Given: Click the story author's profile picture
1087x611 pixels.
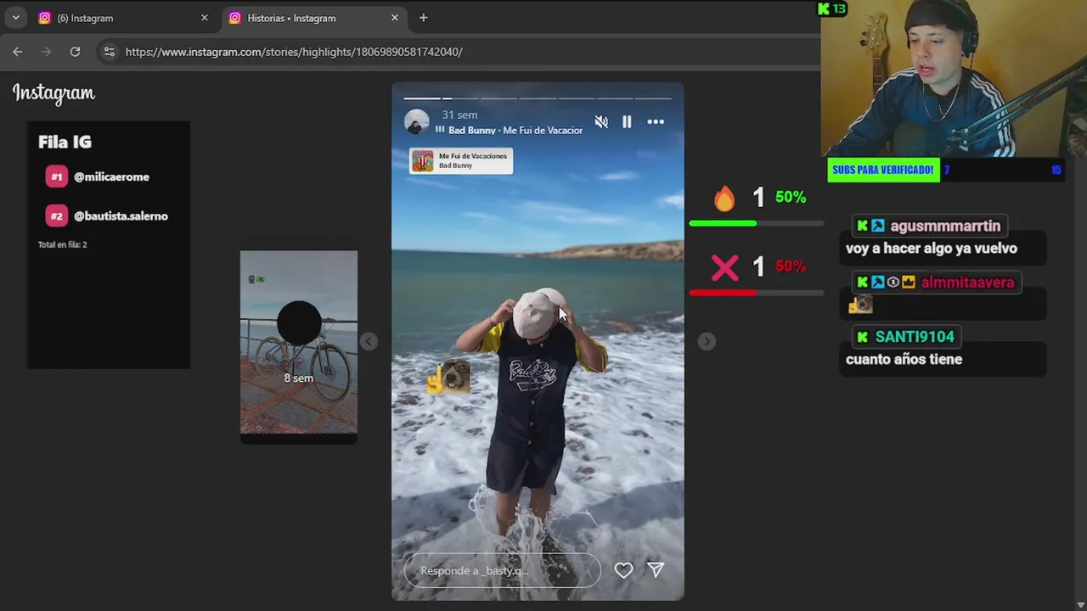Looking at the screenshot, I should coord(417,122).
